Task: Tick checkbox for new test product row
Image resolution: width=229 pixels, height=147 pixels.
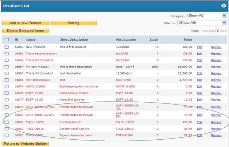Action: [x=7, y=80]
